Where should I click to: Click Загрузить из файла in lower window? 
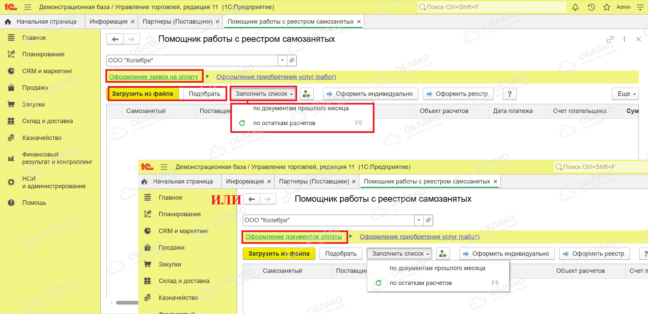pos(279,254)
